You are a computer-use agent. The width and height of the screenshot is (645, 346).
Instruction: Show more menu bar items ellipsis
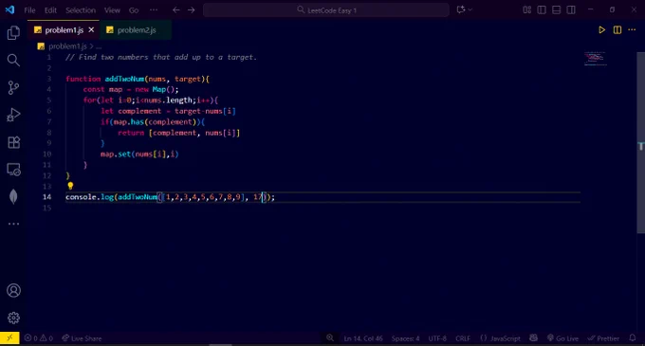[154, 10]
